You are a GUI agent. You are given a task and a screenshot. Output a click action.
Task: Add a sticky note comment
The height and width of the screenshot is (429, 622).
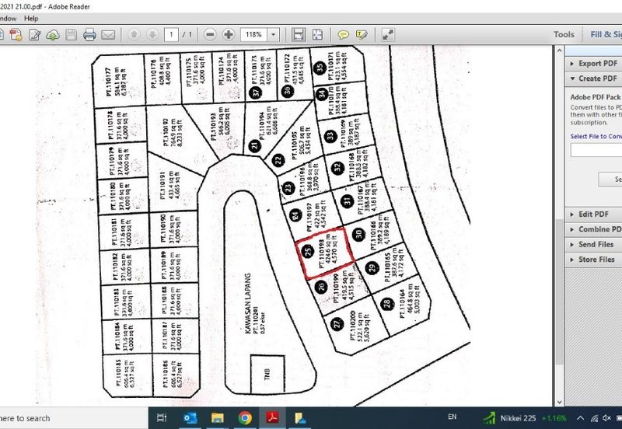click(x=343, y=35)
